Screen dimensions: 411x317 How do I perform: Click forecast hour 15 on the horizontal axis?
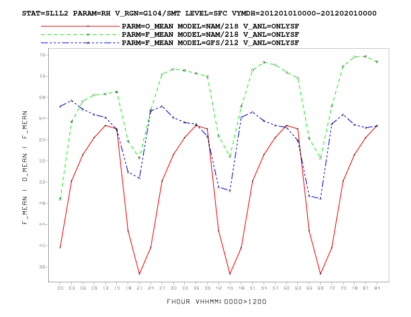tap(117, 288)
